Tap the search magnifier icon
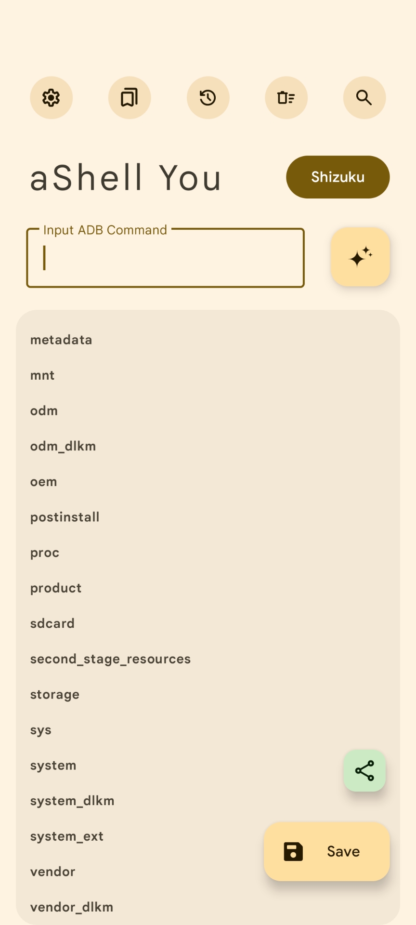The image size is (416, 925). [x=364, y=98]
